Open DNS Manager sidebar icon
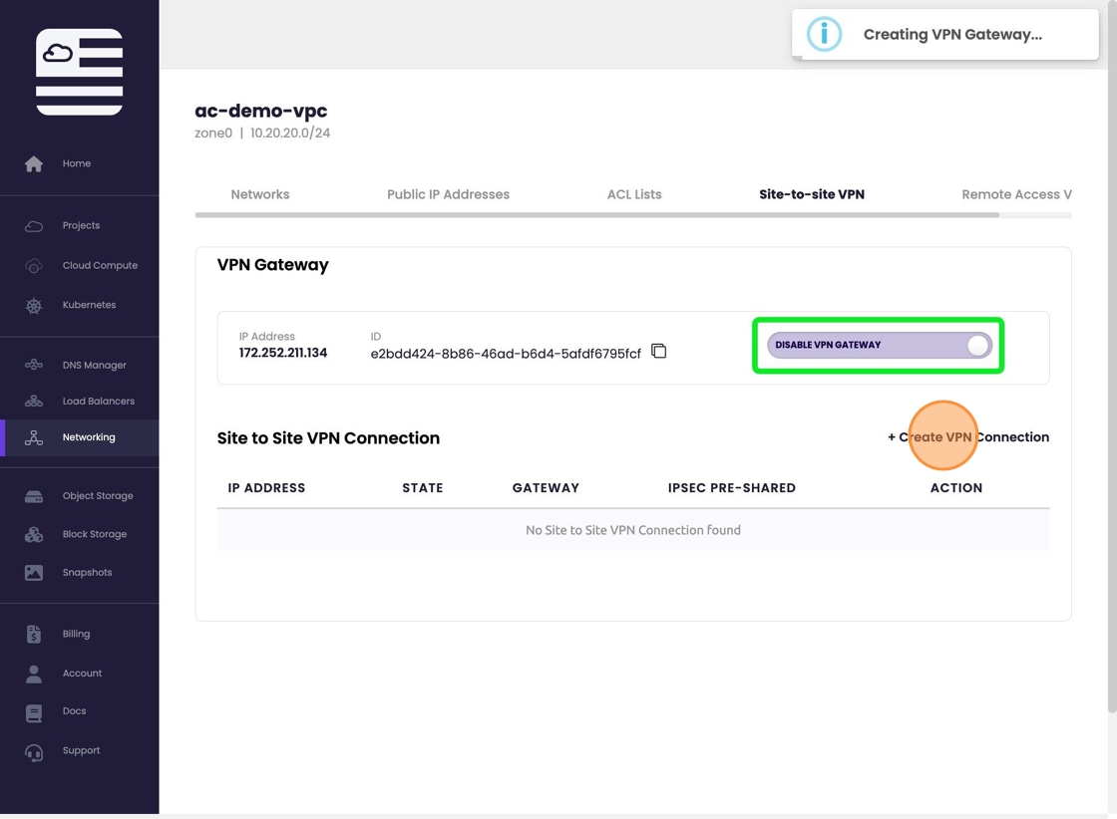 (x=34, y=366)
